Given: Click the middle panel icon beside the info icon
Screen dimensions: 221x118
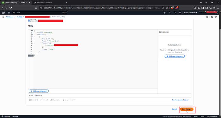Looking at the screenshot, I should point(212,17).
